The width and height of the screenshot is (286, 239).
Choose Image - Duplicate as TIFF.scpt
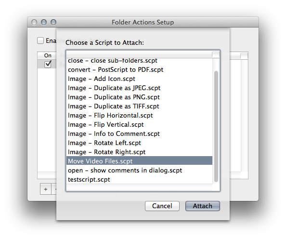[139, 106]
